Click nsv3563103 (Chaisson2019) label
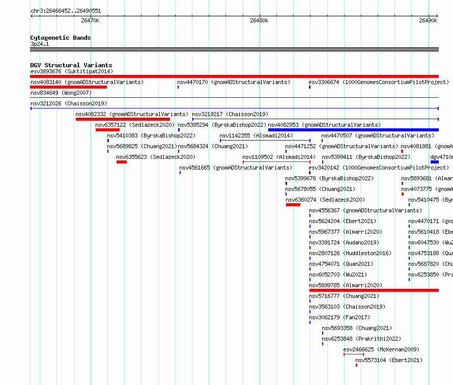The height and width of the screenshot is (385, 453). [347, 307]
